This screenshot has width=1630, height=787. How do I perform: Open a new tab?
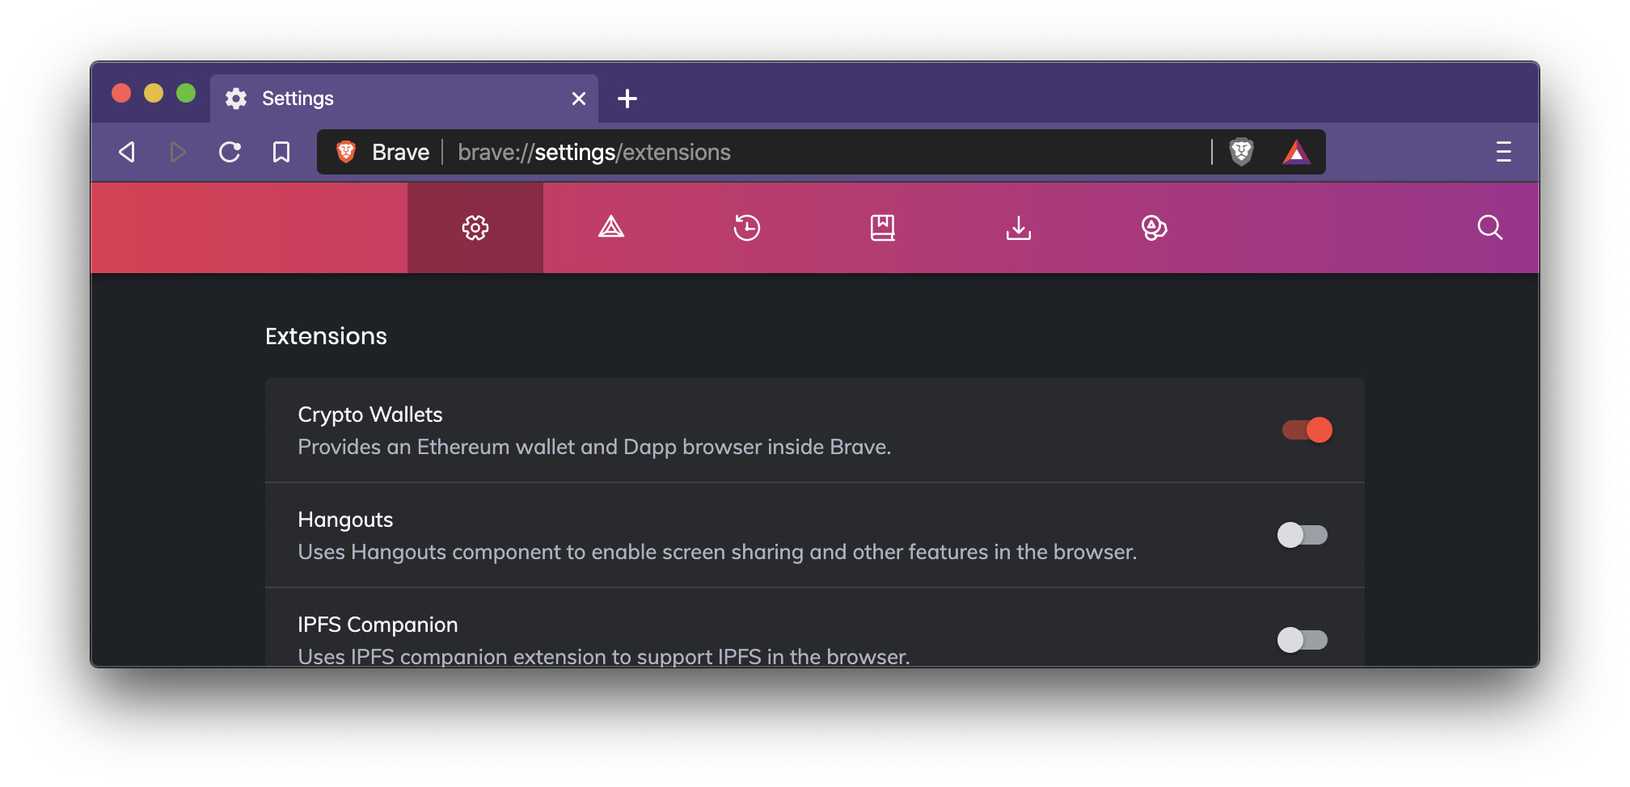point(627,99)
